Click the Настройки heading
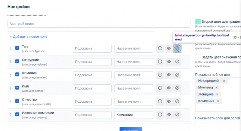 click(19, 7)
